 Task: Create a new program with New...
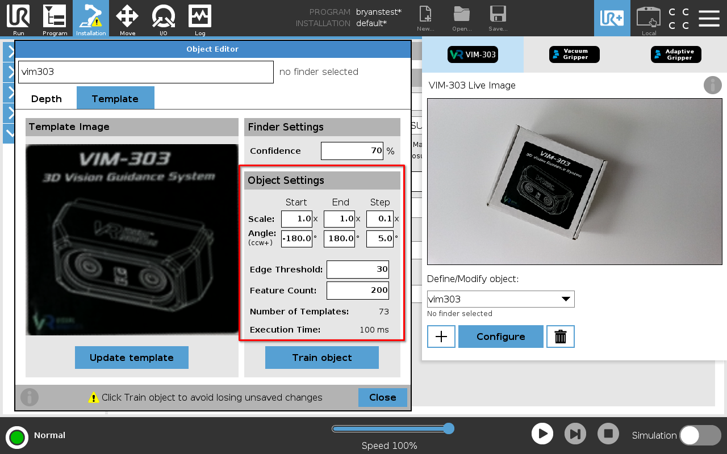425,18
